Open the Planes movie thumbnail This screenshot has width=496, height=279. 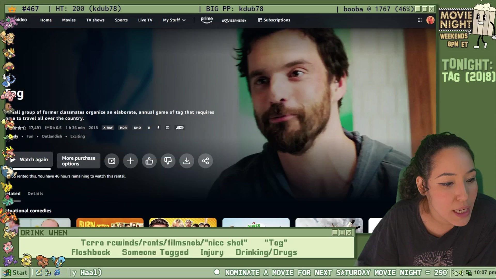coord(256,222)
